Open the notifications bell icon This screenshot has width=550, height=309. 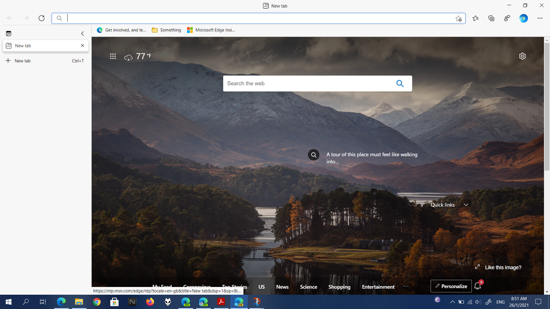(477, 286)
